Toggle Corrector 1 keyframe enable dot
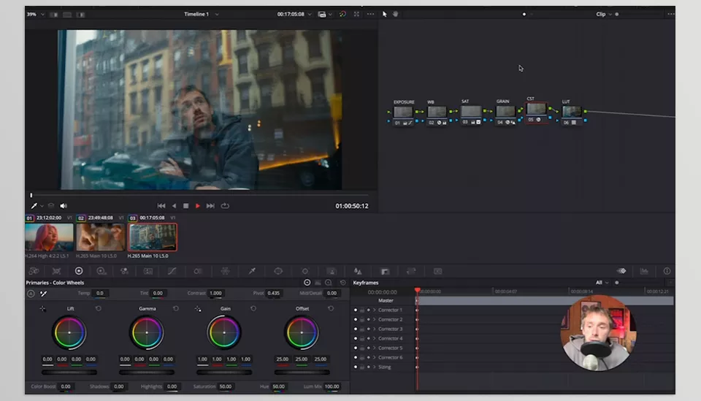The image size is (701, 401). click(356, 310)
